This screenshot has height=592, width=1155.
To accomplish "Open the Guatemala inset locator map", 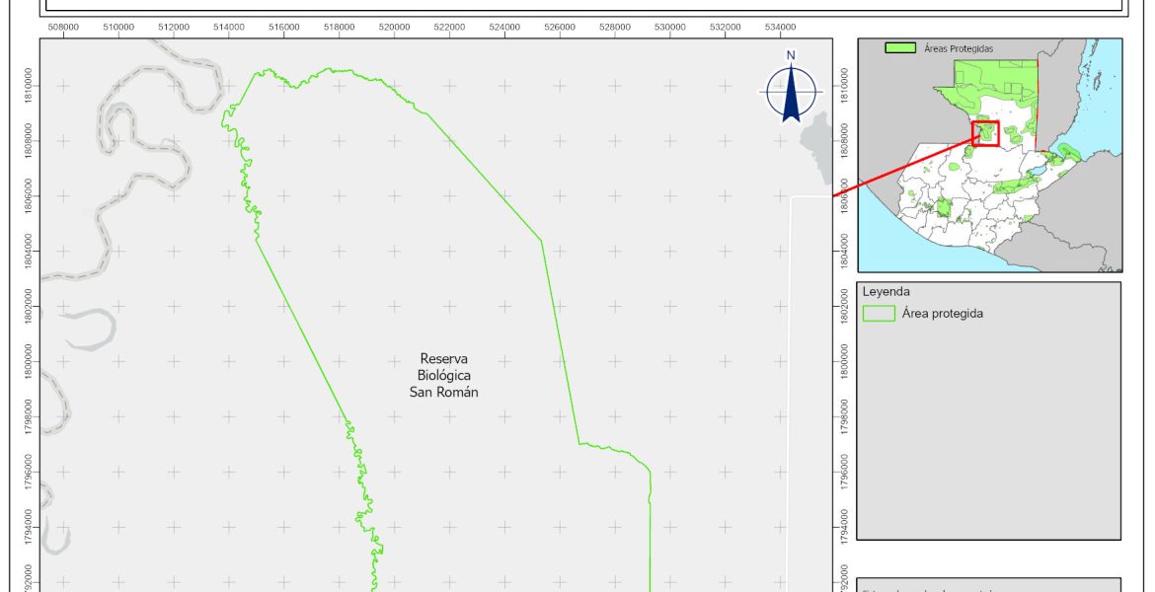I will (x=989, y=155).
